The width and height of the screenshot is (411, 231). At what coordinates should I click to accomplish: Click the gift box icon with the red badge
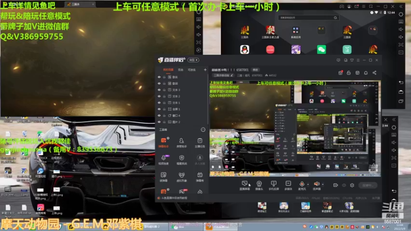[x=340, y=73]
